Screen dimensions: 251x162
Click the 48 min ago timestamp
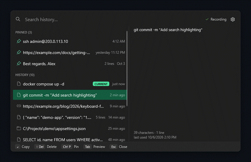(117, 140)
